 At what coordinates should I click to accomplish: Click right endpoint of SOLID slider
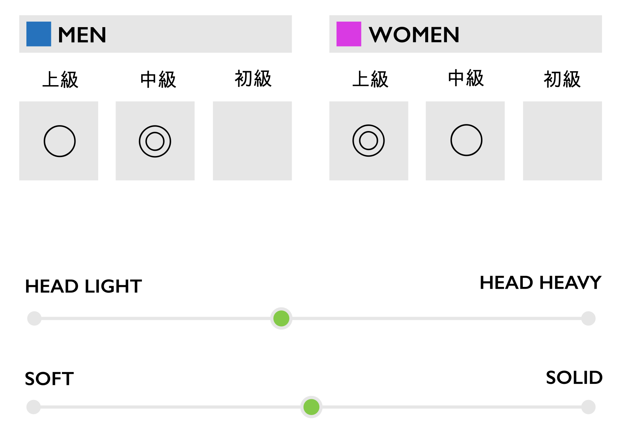pyautogui.click(x=588, y=407)
